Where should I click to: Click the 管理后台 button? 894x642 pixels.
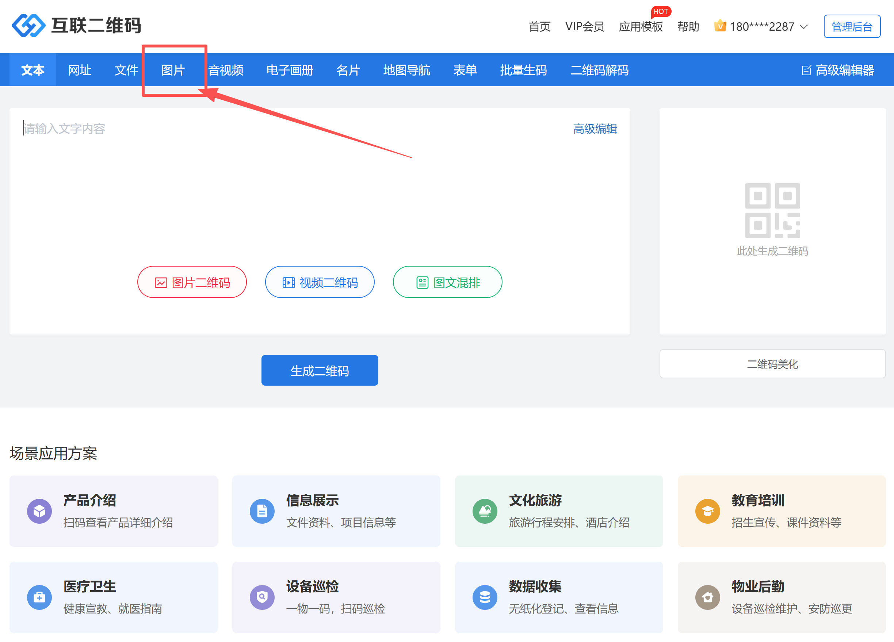tap(852, 26)
